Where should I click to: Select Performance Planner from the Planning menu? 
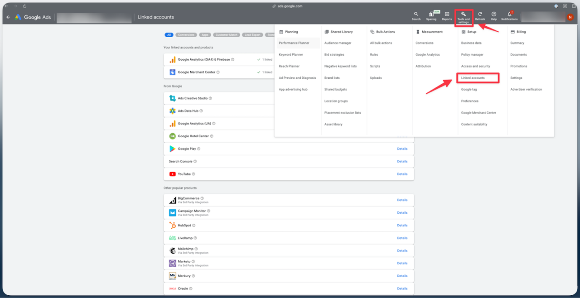pyautogui.click(x=295, y=43)
